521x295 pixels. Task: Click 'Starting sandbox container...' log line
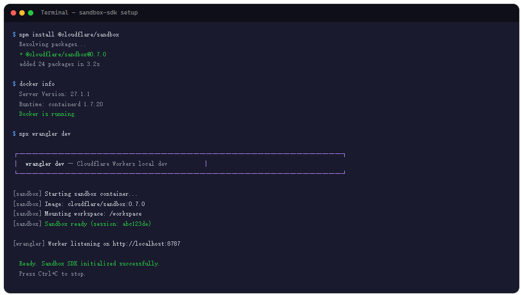point(91,194)
